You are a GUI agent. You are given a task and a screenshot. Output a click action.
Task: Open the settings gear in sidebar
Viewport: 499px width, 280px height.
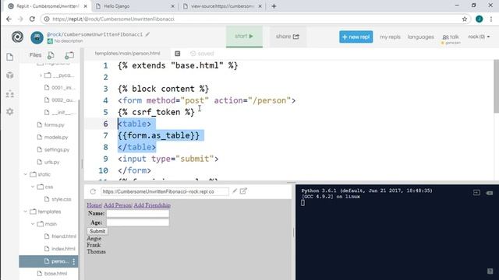pos(10,111)
